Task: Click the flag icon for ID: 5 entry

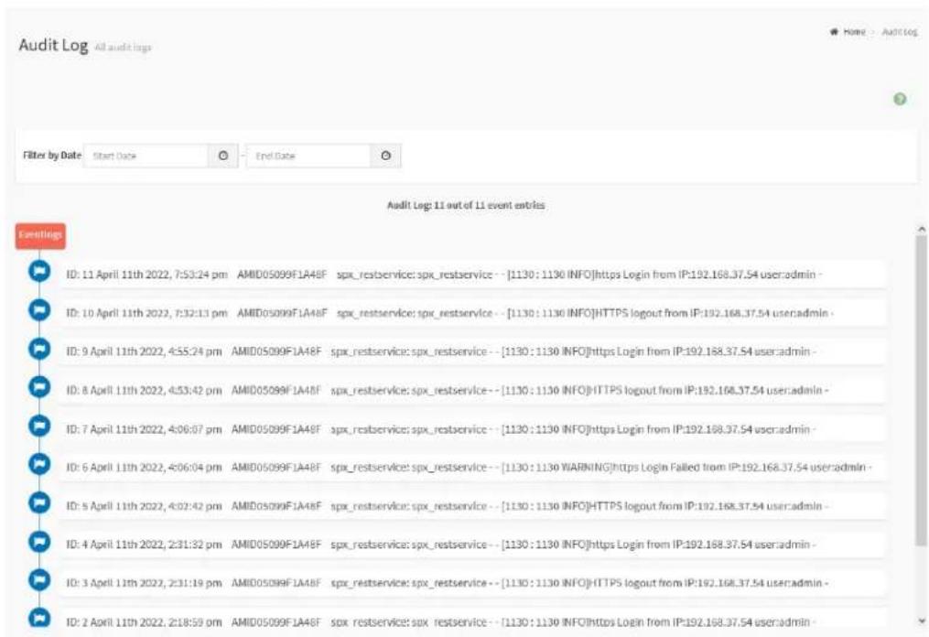Action: coord(39,502)
